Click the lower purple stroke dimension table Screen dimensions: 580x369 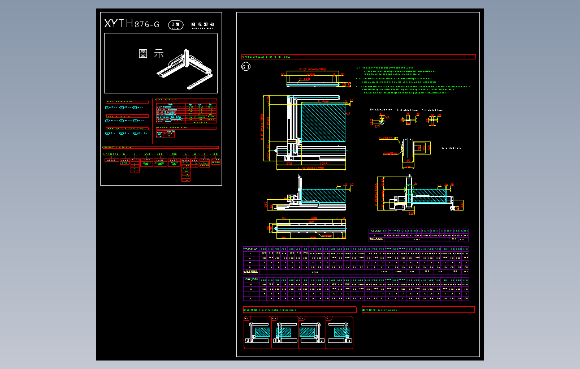pos(356,289)
